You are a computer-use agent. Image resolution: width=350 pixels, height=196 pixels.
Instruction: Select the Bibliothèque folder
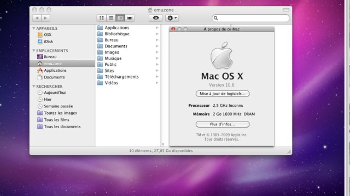click(128, 34)
